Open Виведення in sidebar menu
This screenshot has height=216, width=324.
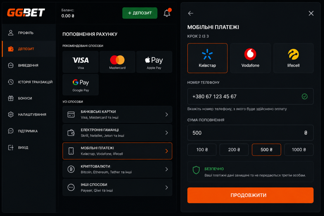click(x=29, y=65)
